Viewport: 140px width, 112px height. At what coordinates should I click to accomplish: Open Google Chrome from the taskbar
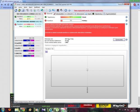(x=23, y=110)
